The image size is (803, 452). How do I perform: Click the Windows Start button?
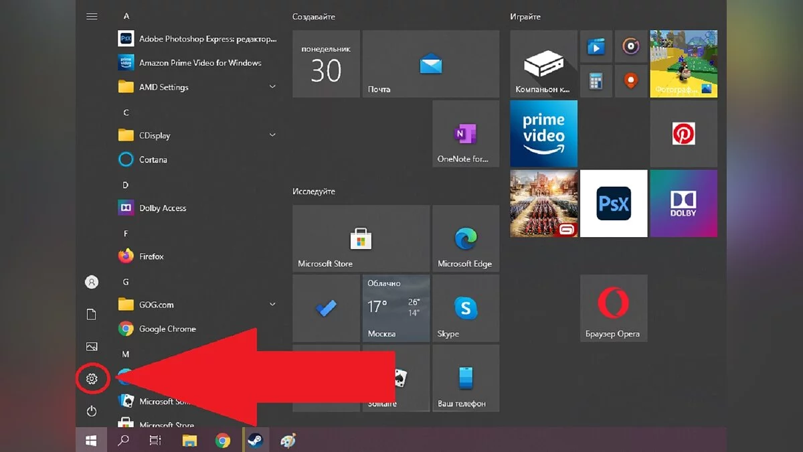point(91,441)
